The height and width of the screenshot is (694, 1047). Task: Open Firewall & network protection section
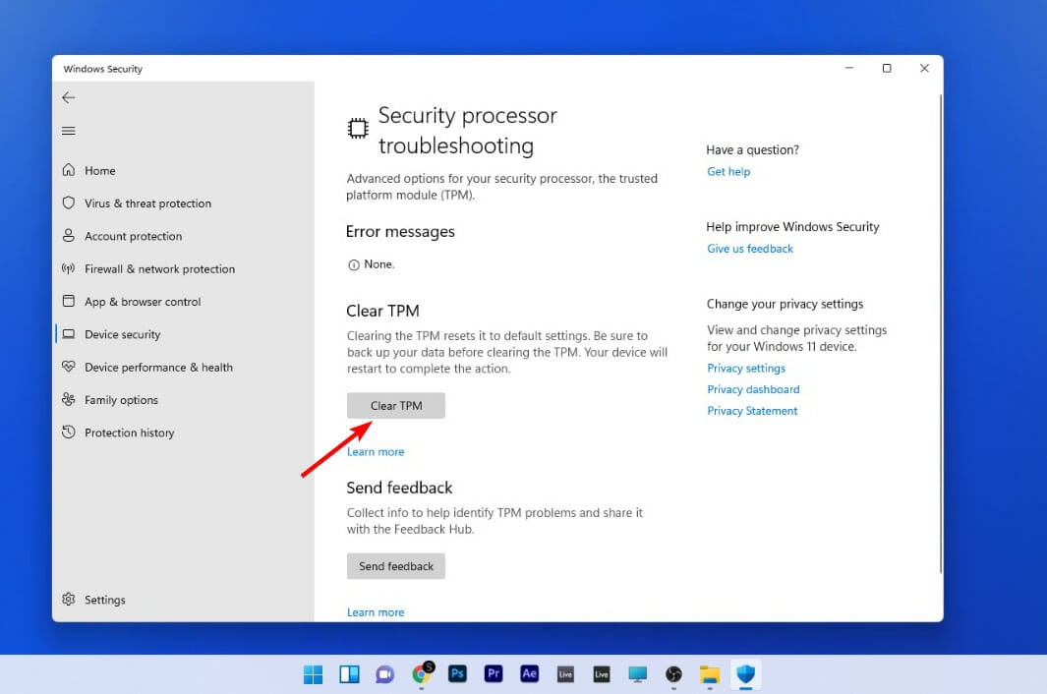(160, 268)
